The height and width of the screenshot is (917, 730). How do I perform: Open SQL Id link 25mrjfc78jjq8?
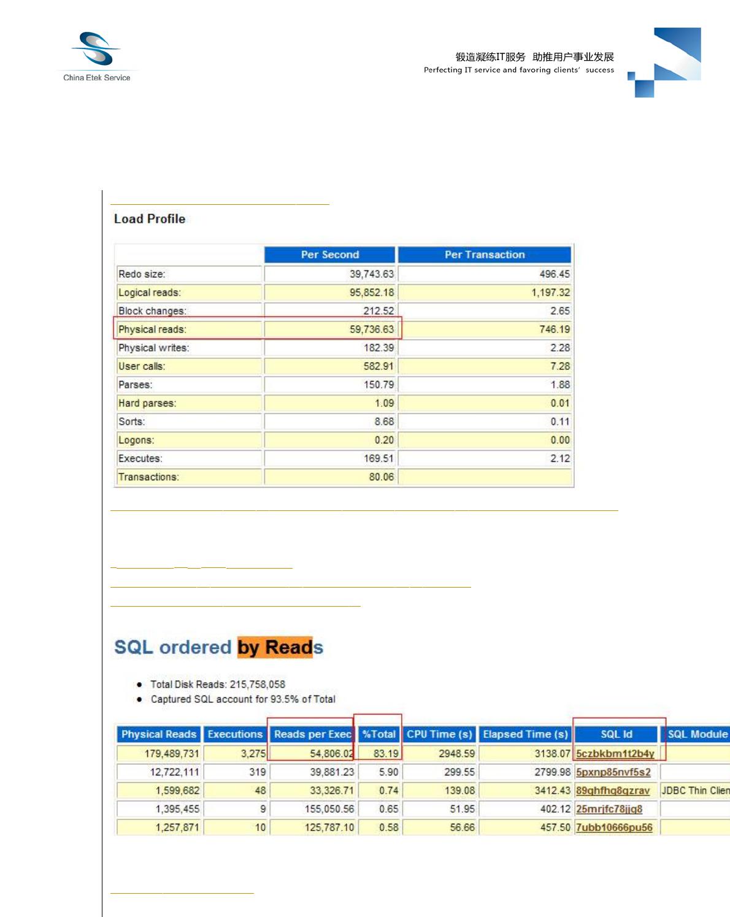609,808
